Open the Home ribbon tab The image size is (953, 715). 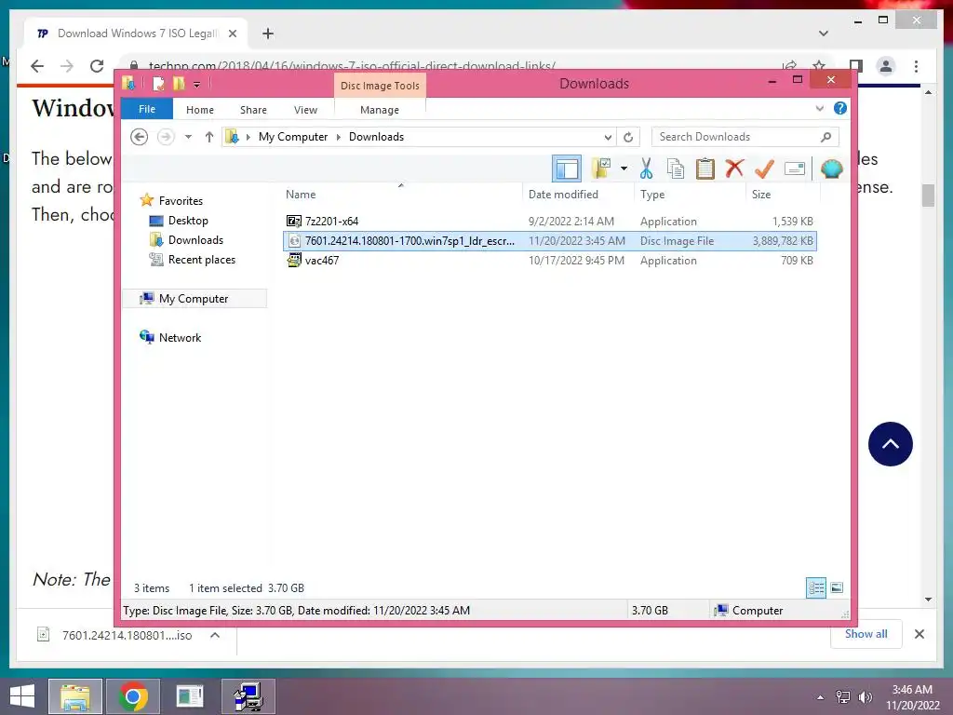click(200, 110)
